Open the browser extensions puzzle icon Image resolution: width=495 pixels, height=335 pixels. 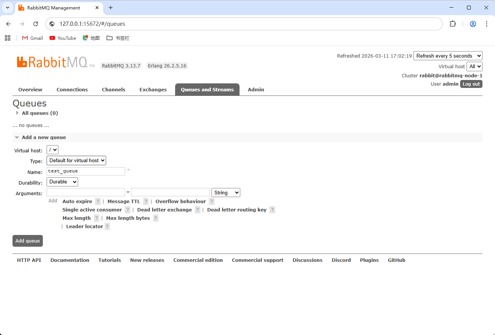tap(453, 24)
